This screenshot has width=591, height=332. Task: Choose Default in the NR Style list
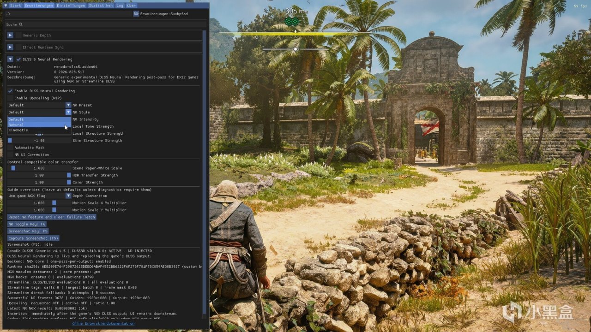click(39, 119)
